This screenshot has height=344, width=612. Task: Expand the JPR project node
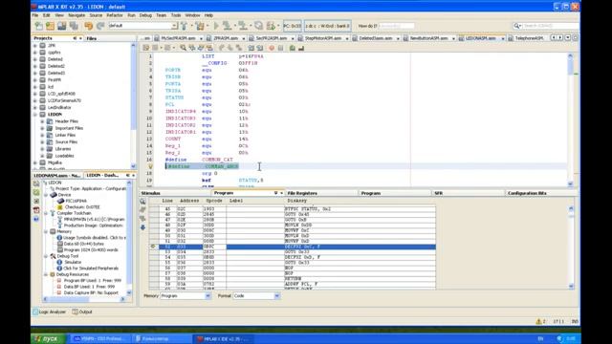tap(35, 46)
